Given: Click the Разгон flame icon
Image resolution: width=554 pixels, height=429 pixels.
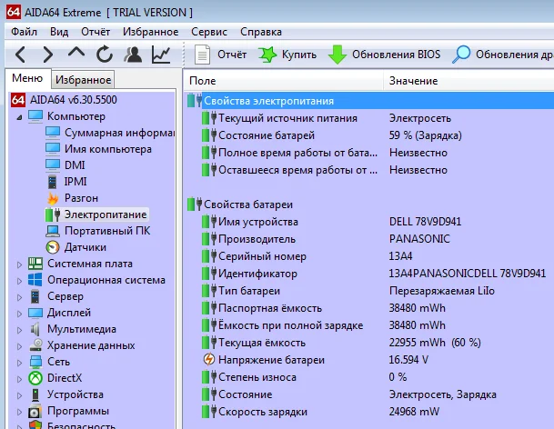Looking at the screenshot, I should [53, 198].
